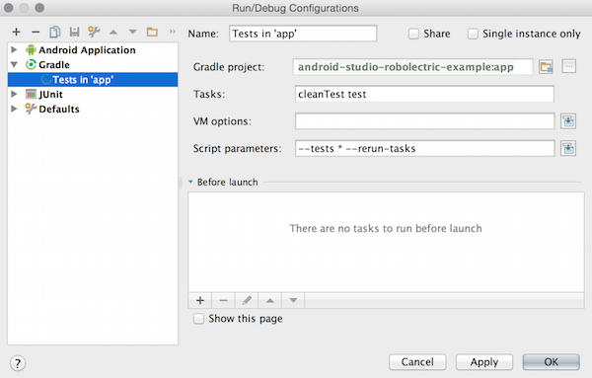Click the Gradle project field
The image size is (592, 378).
click(x=413, y=67)
